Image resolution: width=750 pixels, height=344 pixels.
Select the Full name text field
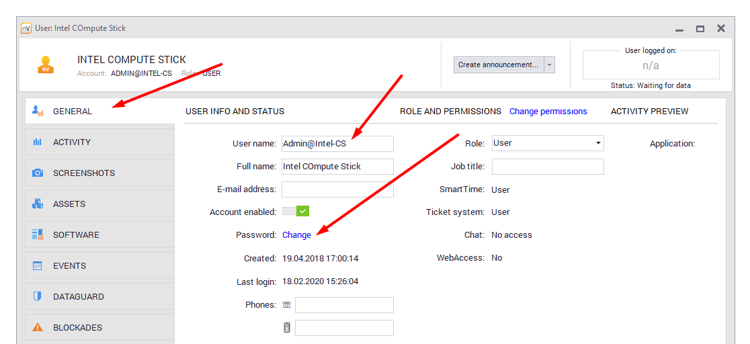[x=337, y=167]
